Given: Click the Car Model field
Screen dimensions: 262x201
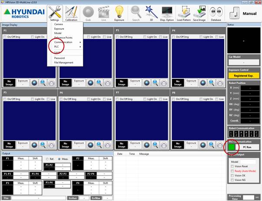Looking at the screenshot, I should (244, 62).
